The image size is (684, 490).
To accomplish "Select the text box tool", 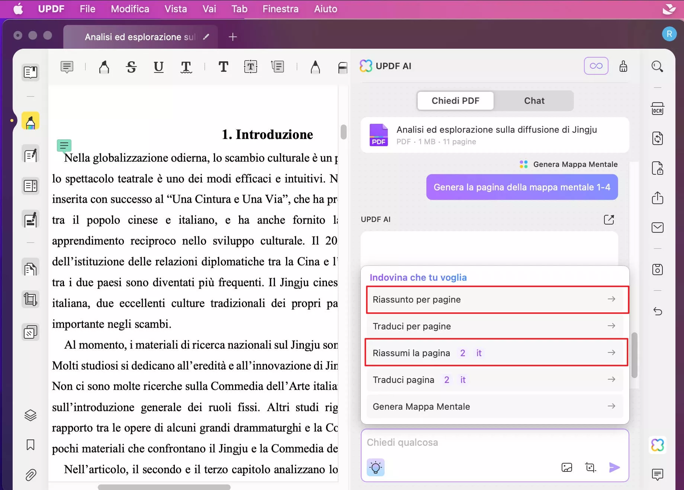I will pyautogui.click(x=251, y=67).
